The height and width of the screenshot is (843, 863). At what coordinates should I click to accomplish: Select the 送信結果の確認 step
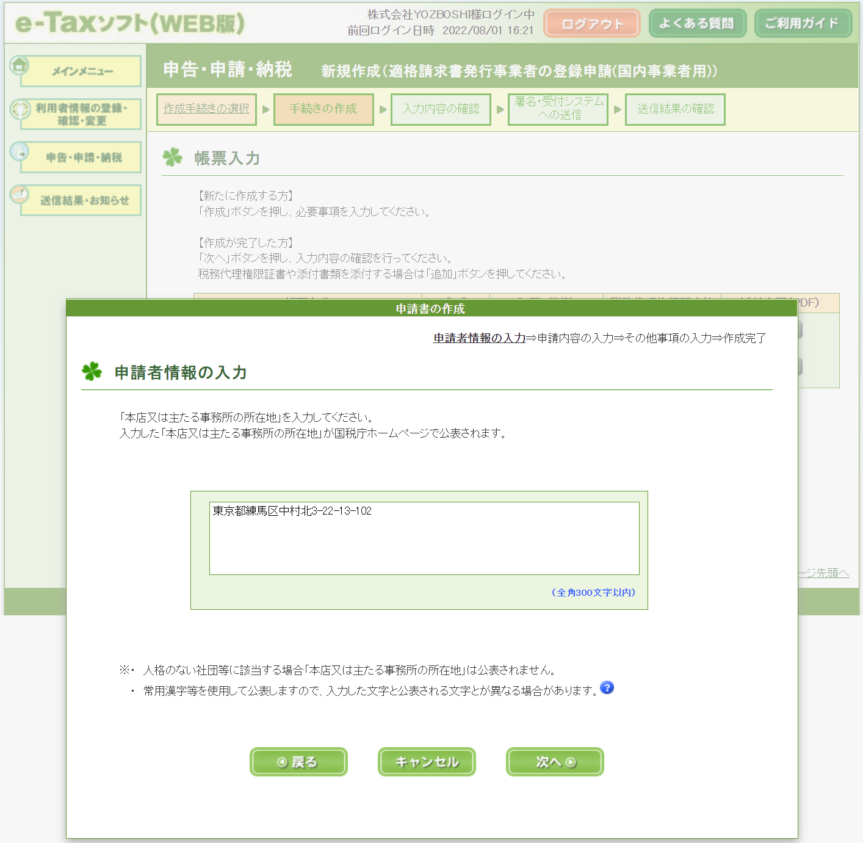point(675,109)
